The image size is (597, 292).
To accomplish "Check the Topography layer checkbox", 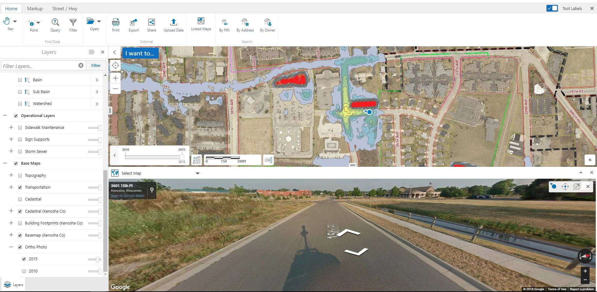I will 20,176.
